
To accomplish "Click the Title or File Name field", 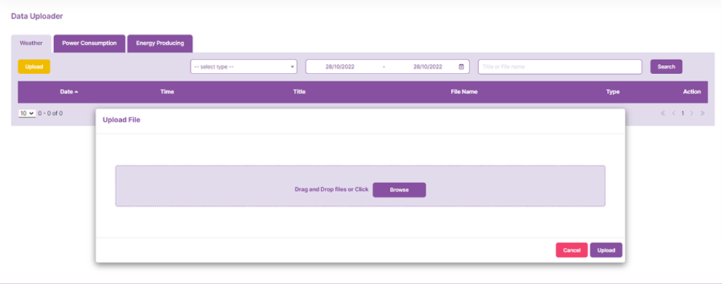I will point(559,67).
